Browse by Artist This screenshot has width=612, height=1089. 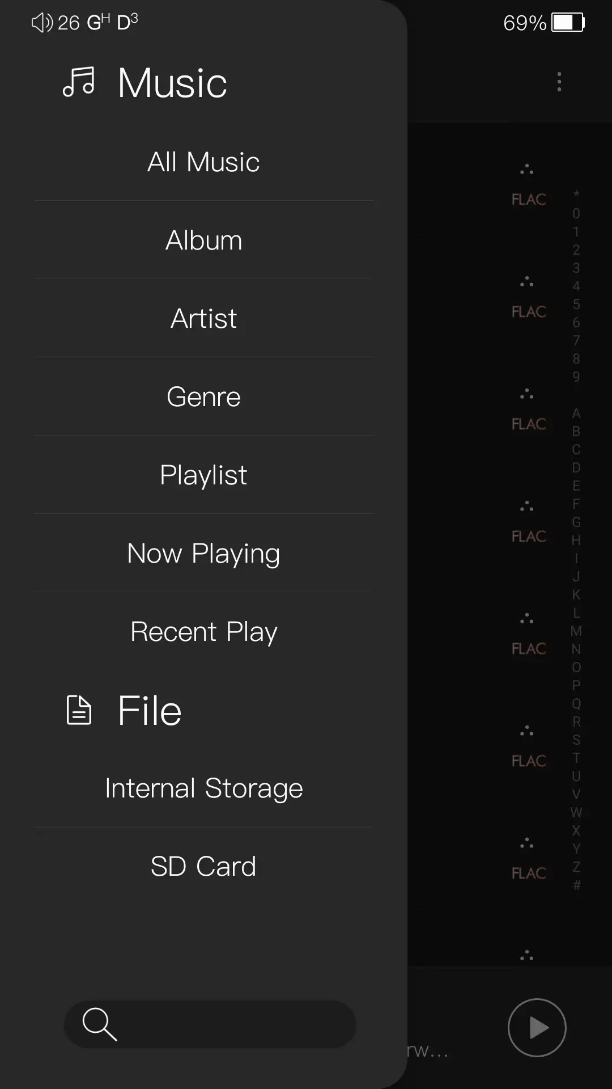pos(203,319)
